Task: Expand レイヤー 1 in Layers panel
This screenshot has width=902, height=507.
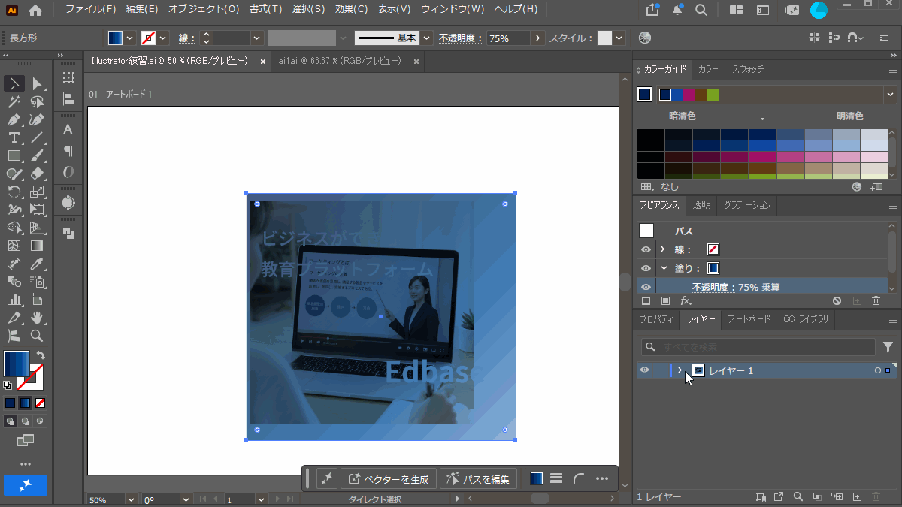Action: coord(680,370)
